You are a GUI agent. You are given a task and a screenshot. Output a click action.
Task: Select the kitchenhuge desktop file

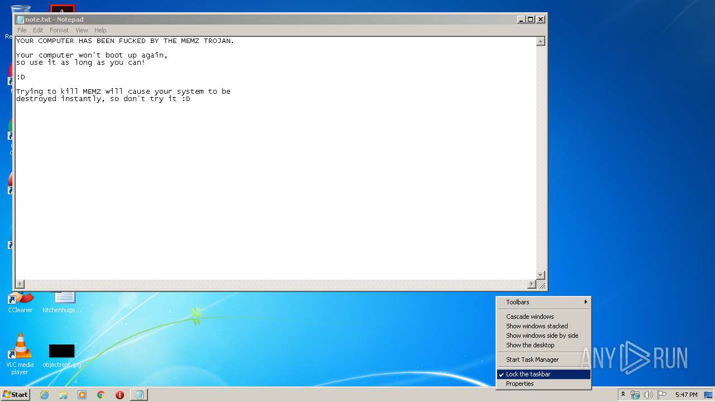tap(62, 303)
